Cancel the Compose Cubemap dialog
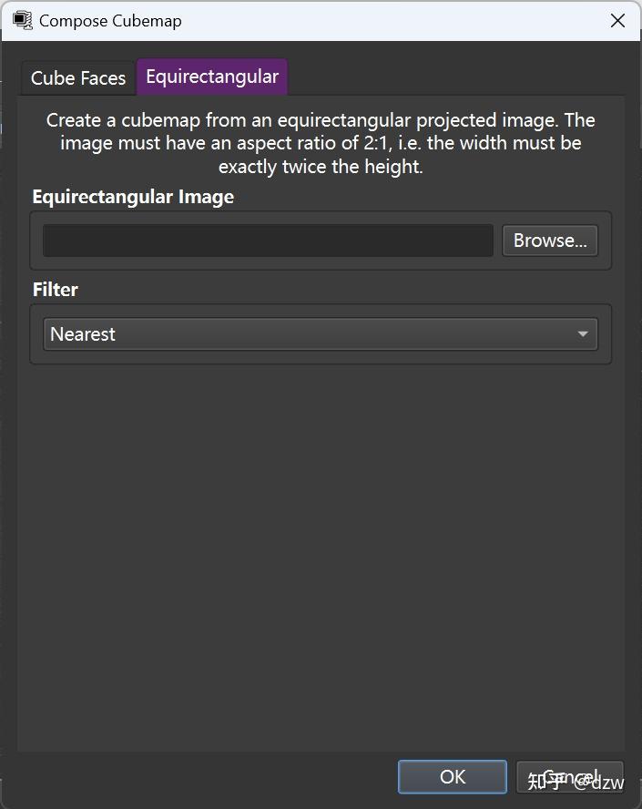Image resolution: width=642 pixels, height=809 pixels. pyautogui.click(x=569, y=776)
